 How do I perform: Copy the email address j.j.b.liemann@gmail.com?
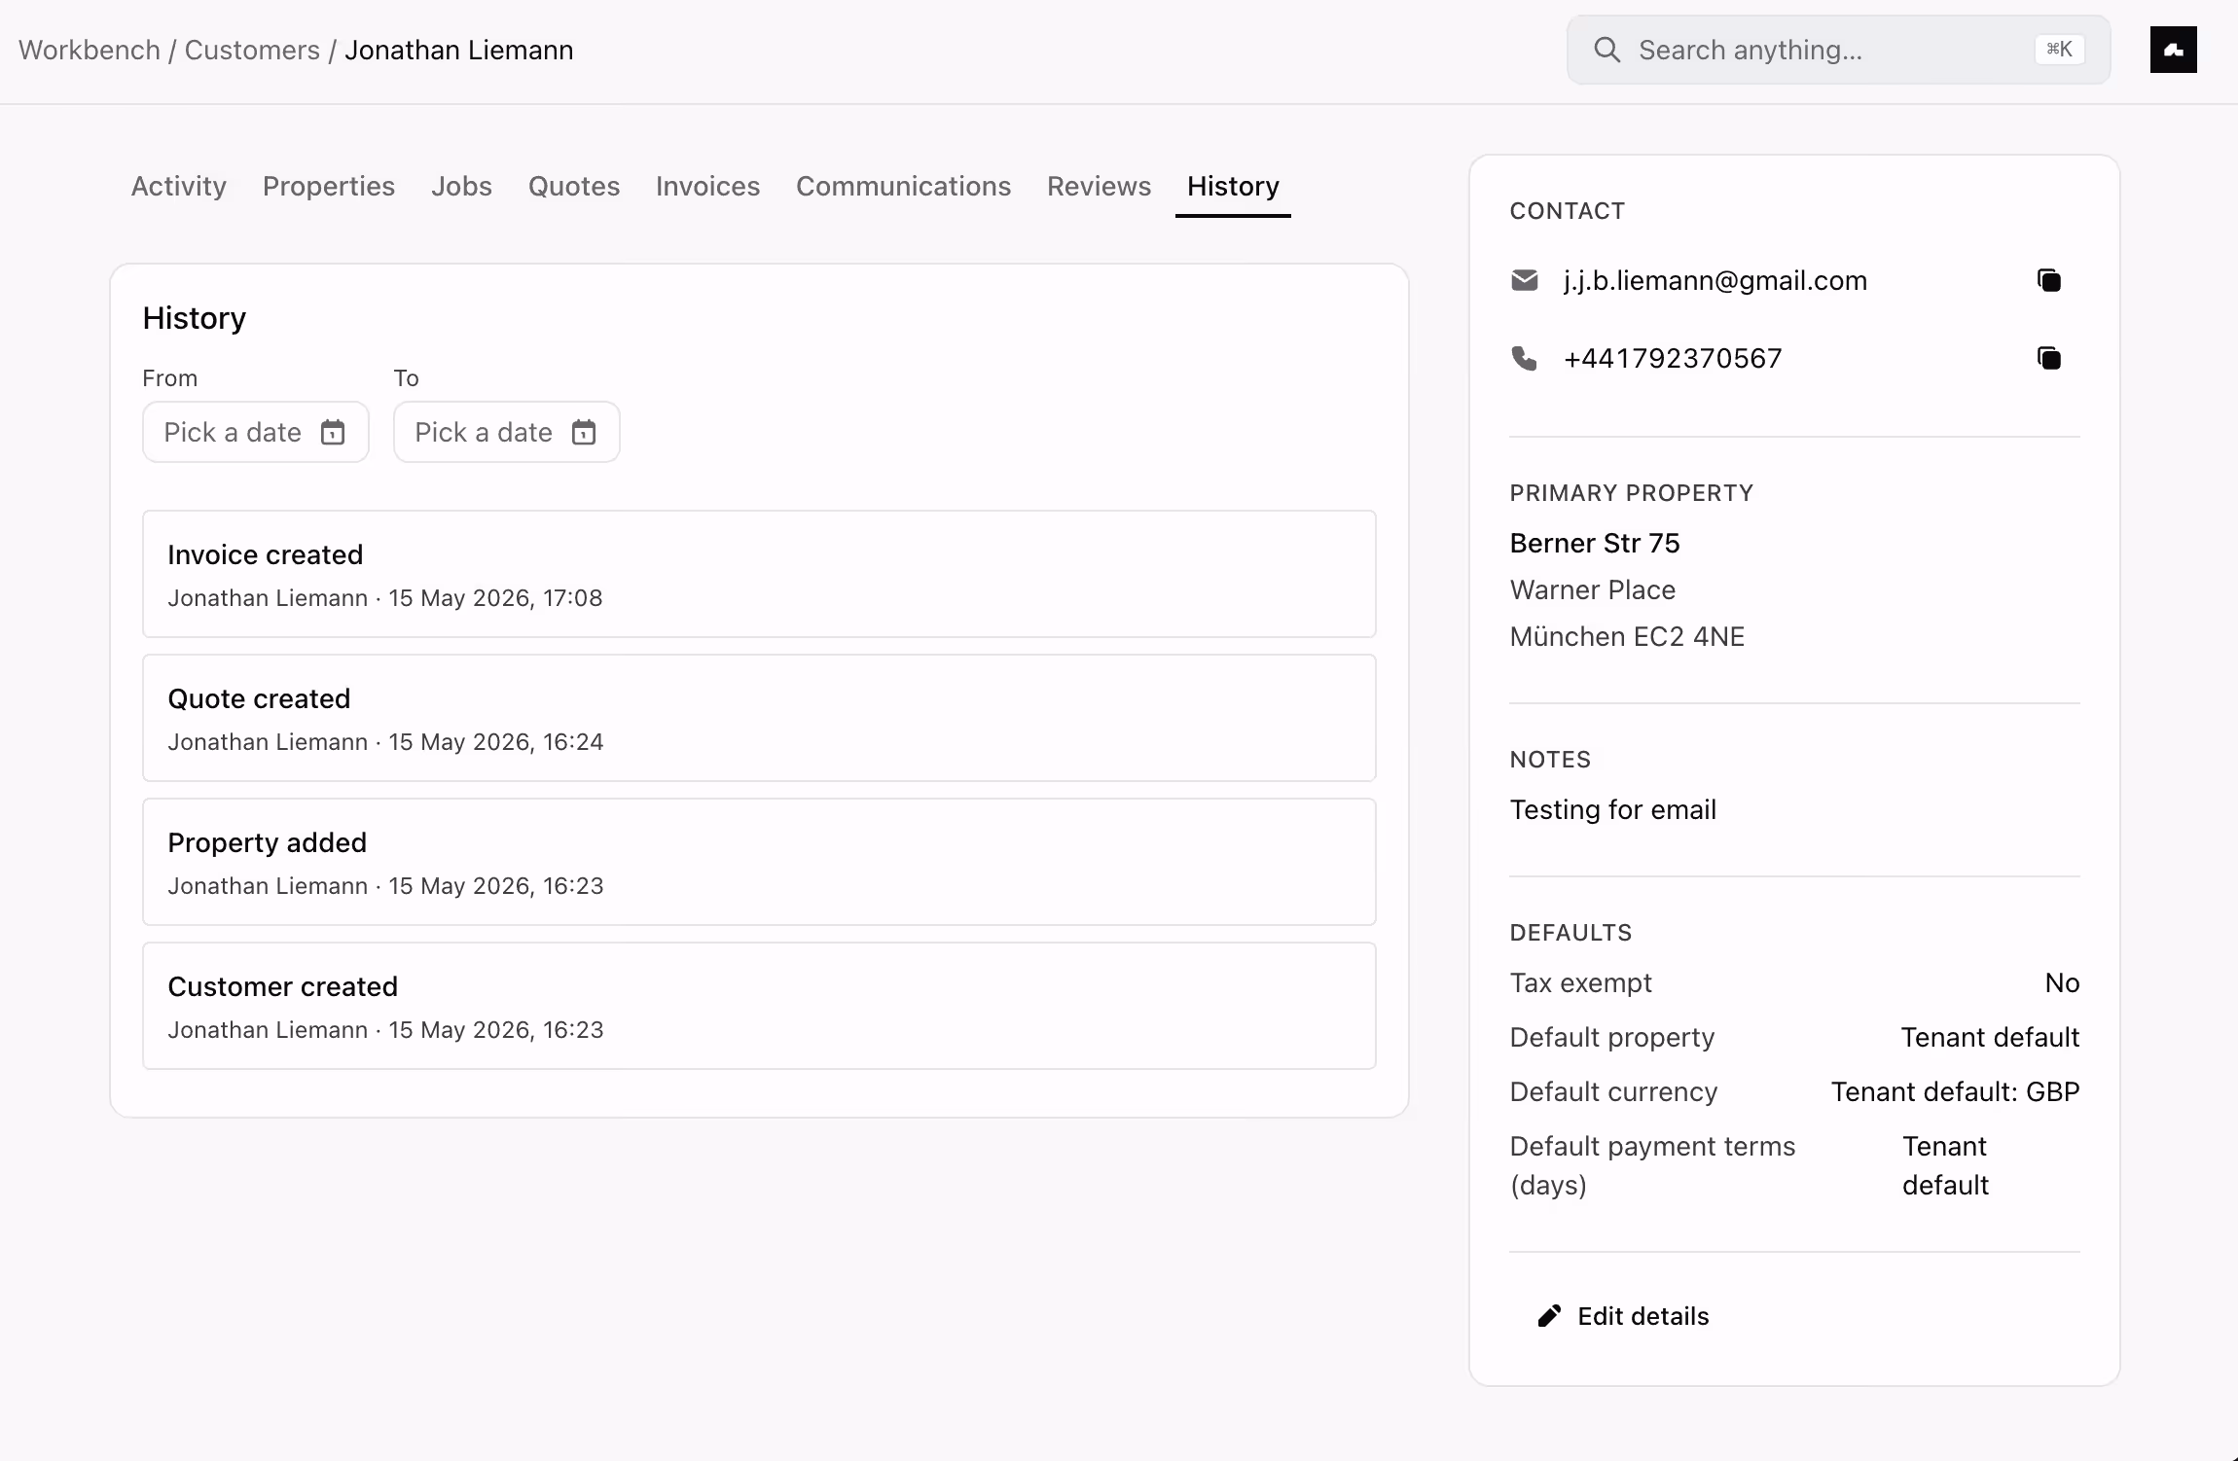point(2048,281)
